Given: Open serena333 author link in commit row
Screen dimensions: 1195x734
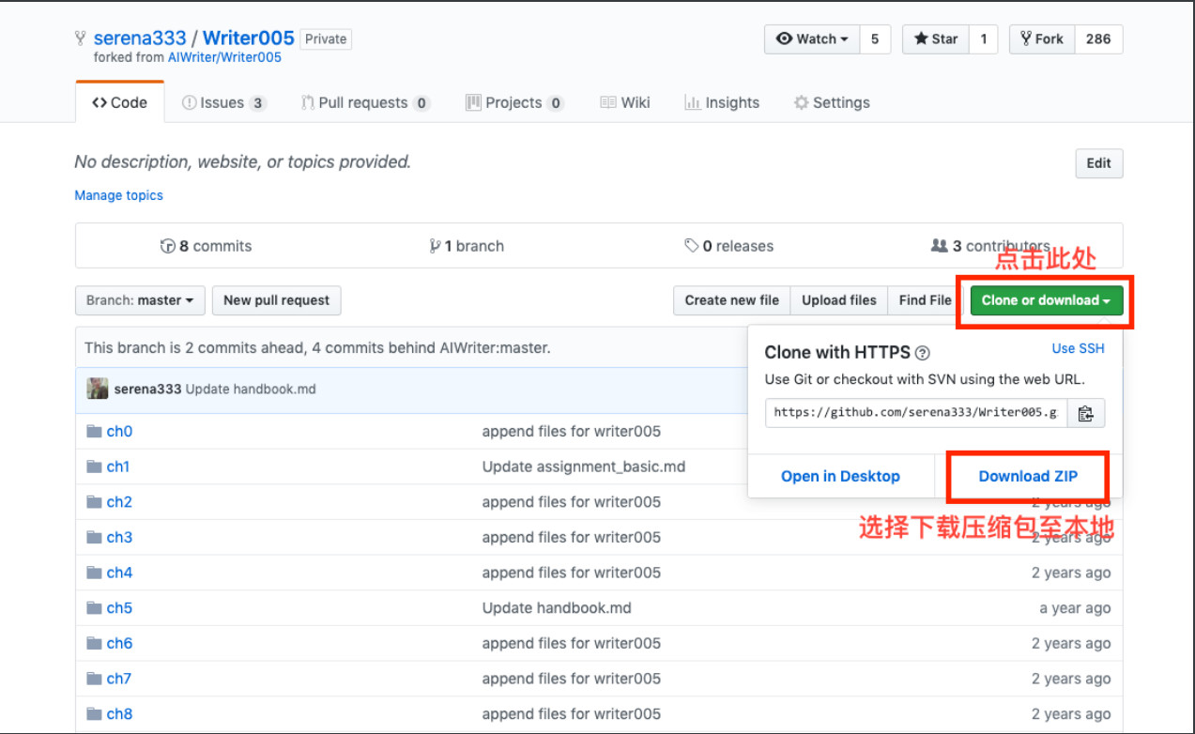Looking at the screenshot, I should point(147,389).
